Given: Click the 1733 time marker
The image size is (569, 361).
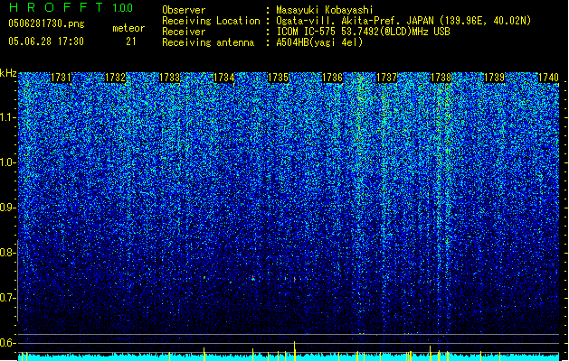Looking at the screenshot, I should 169,78.
